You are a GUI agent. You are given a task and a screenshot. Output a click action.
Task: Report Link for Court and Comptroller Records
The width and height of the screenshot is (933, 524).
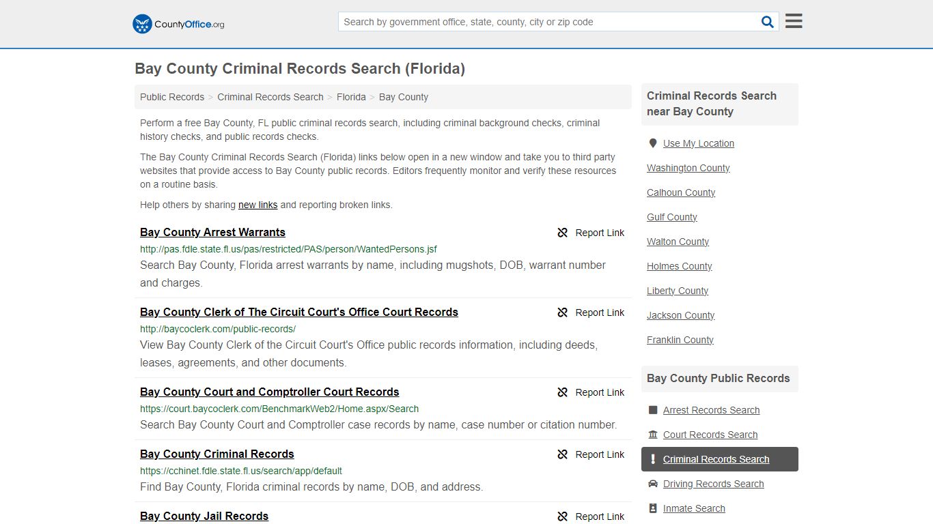(591, 392)
